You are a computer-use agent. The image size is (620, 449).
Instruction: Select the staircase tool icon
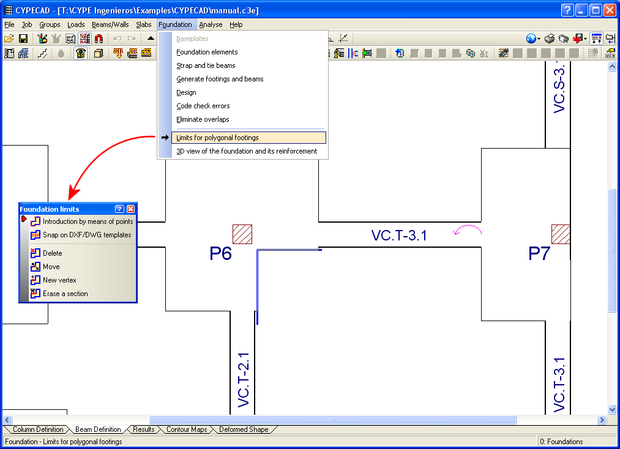pyautogui.click(x=42, y=53)
